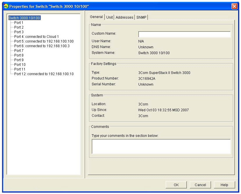The height and width of the screenshot is (194, 241).
Task: Click the Custom Name input field
Action: tap(185, 34)
